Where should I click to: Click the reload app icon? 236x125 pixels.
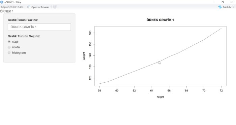point(55,7)
